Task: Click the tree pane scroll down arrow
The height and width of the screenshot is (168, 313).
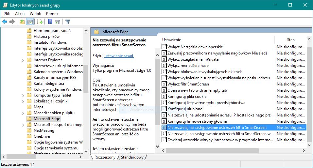Action: [86, 151]
